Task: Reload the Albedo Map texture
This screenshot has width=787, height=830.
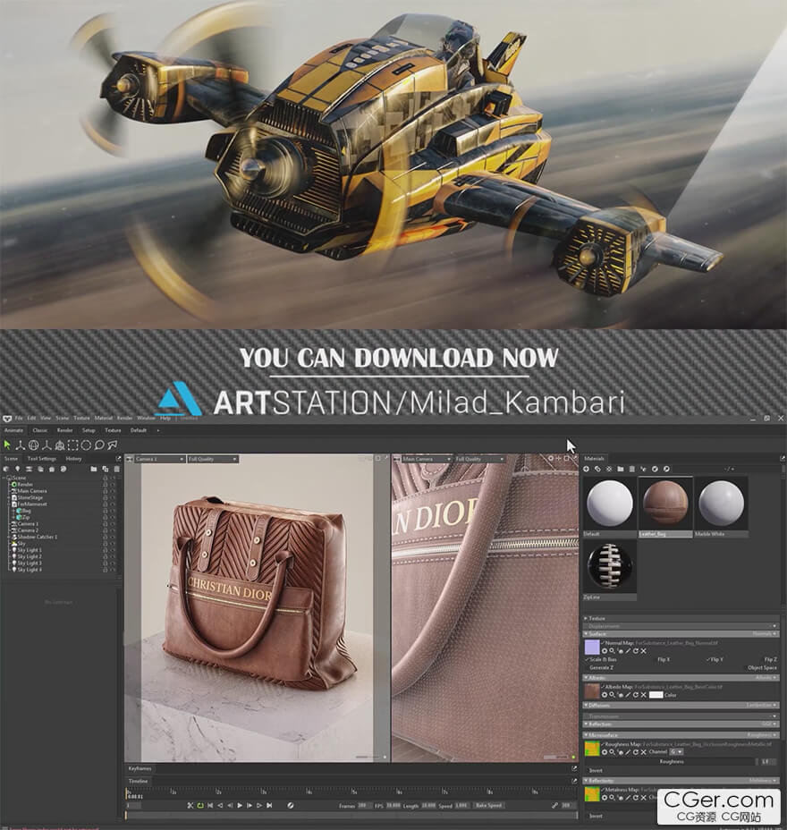Action: 636,695
